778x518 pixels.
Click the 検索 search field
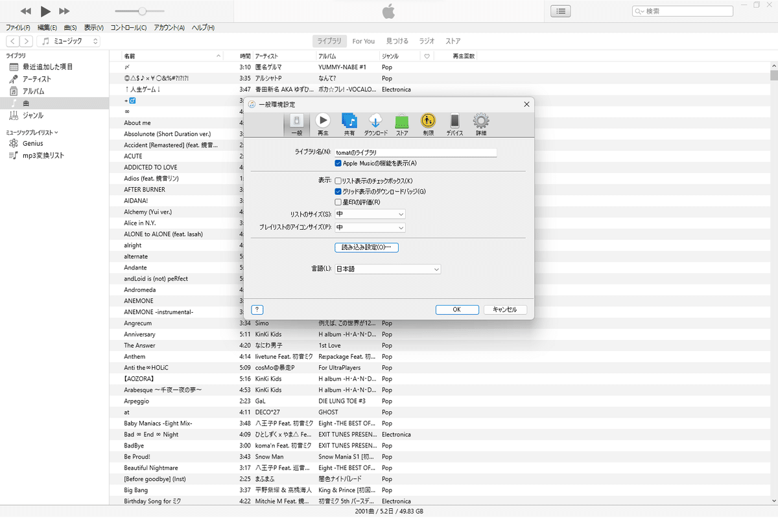click(x=683, y=11)
